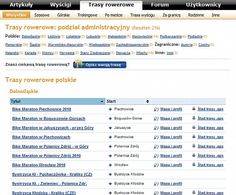Click the download icon for Boguszowie-Gorcach track
This screenshot has width=236, height=195.
tap(194, 118)
